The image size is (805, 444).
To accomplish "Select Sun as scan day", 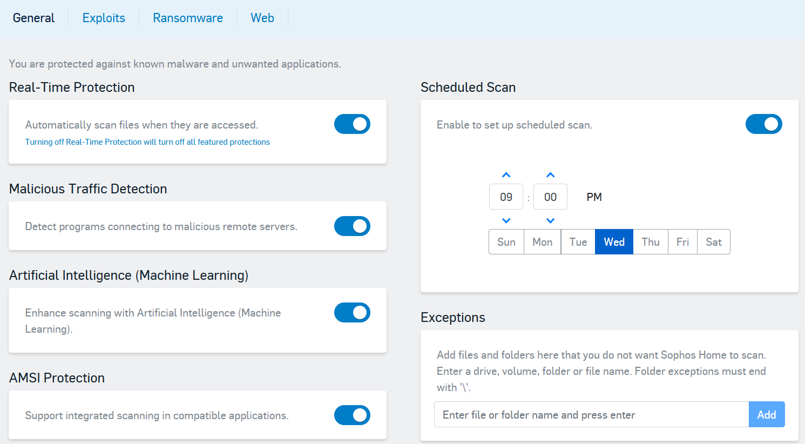I will coord(506,242).
